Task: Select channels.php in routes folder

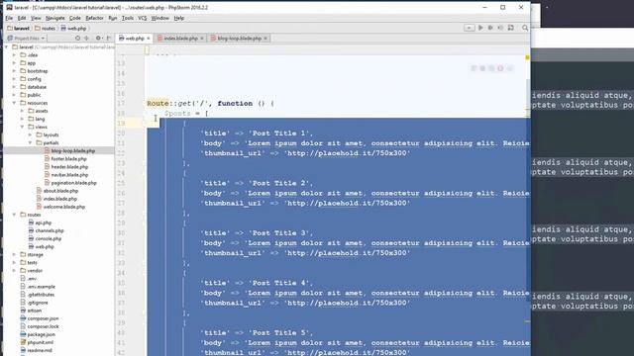Action: point(50,230)
